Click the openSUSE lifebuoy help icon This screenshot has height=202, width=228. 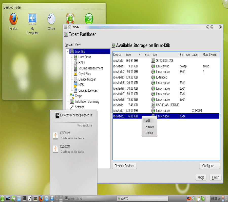pyautogui.click(x=70, y=19)
